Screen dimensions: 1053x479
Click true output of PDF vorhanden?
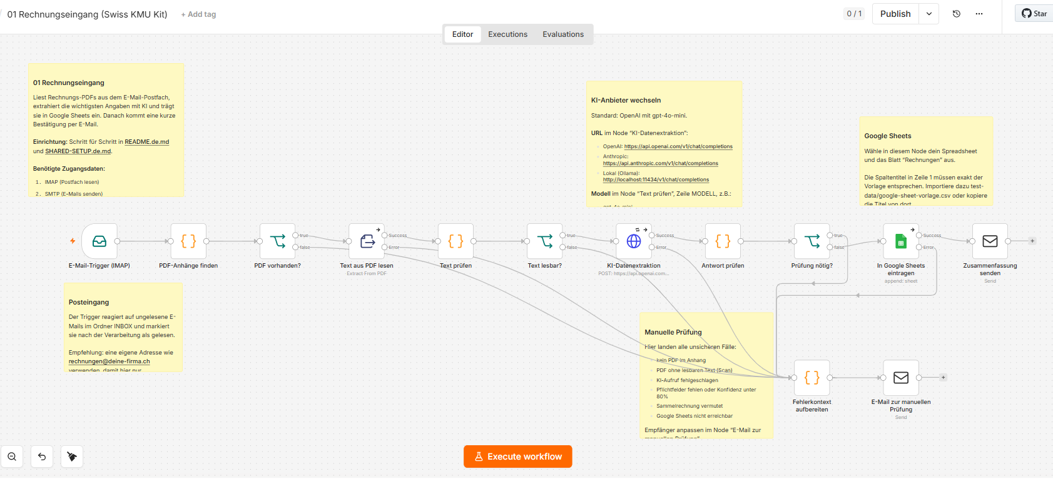(295, 235)
